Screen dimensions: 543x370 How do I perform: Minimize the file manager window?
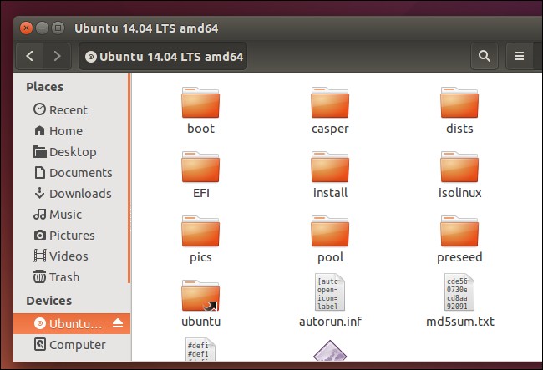(x=42, y=28)
